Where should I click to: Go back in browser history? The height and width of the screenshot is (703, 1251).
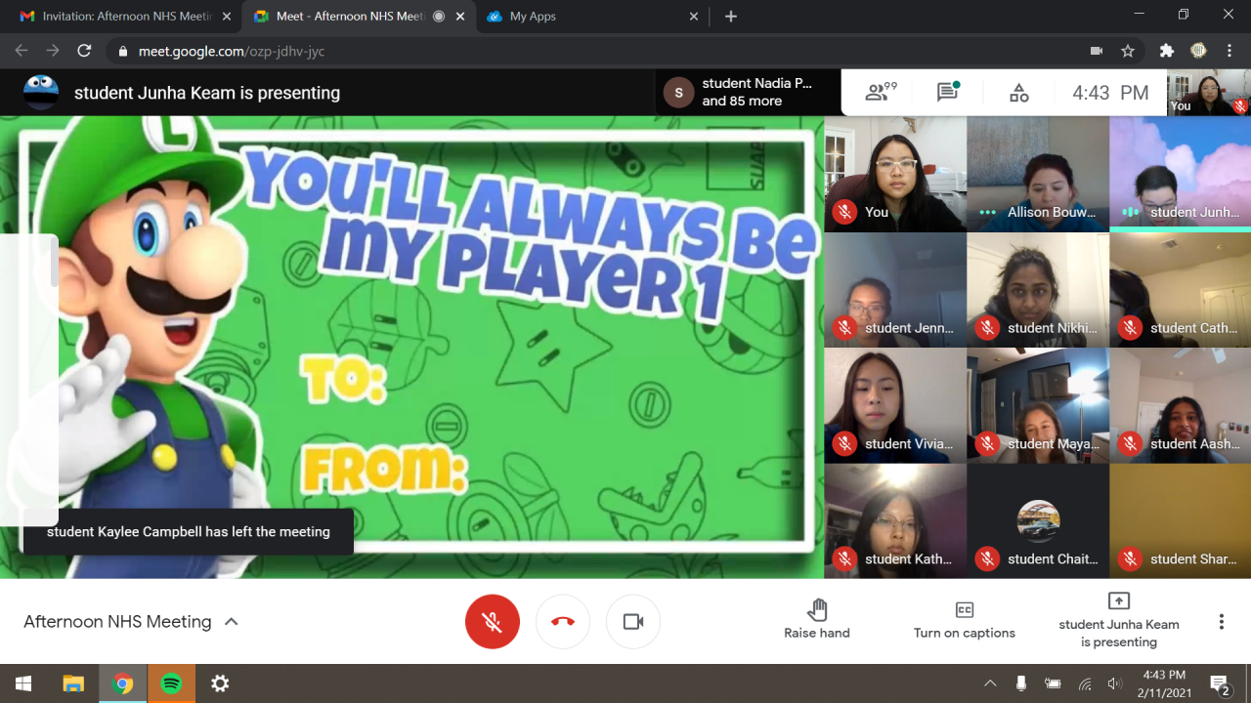22,51
